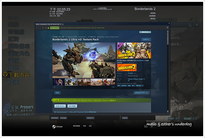The width and height of the screenshot is (205, 138).
Task: Select the last orange character thumbnail
Action: pos(109,82)
